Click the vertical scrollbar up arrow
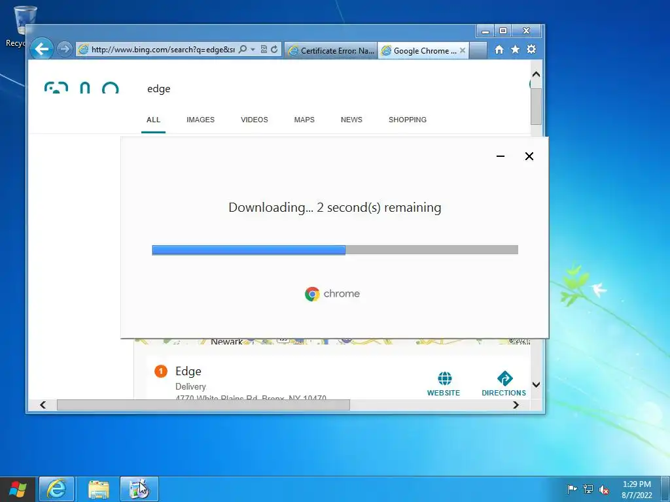The image size is (670, 502). coord(536,75)
